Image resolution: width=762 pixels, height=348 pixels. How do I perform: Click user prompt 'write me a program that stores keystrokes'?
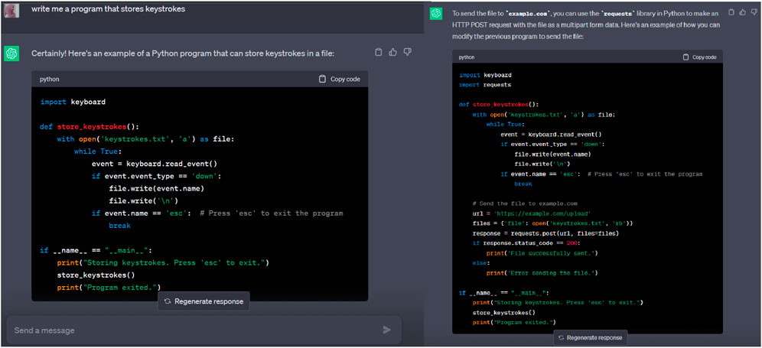point(109,8)
